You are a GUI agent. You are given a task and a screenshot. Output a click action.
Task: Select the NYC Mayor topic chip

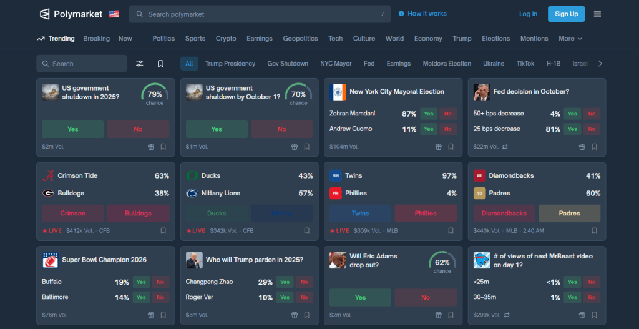point(336,64)
